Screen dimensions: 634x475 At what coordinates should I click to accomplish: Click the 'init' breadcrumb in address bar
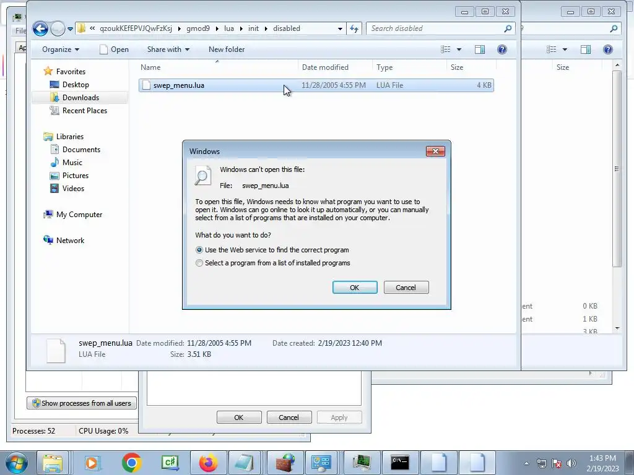[253, 28]
